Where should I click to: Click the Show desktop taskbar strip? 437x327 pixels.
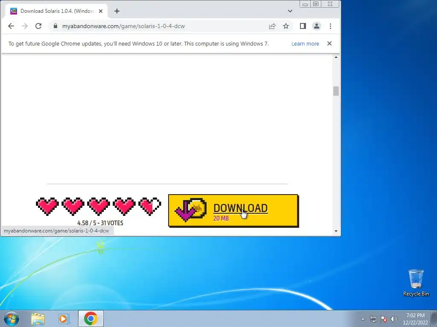point(434,318)
